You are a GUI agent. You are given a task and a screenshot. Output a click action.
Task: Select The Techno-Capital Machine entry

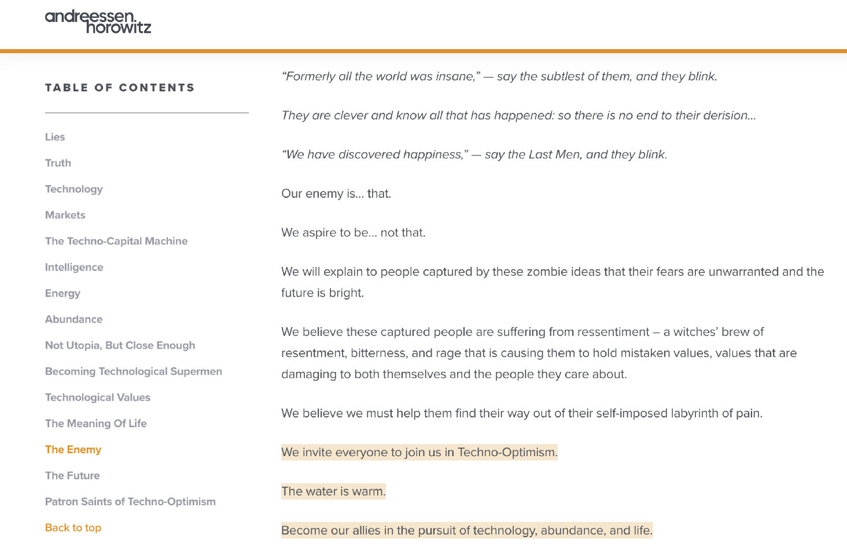[x=116, y=241]
